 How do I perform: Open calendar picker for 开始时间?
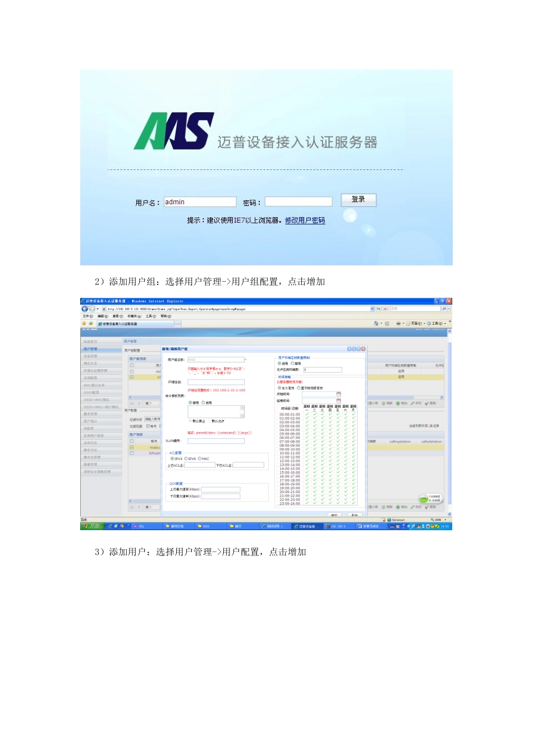click(338, 394)
